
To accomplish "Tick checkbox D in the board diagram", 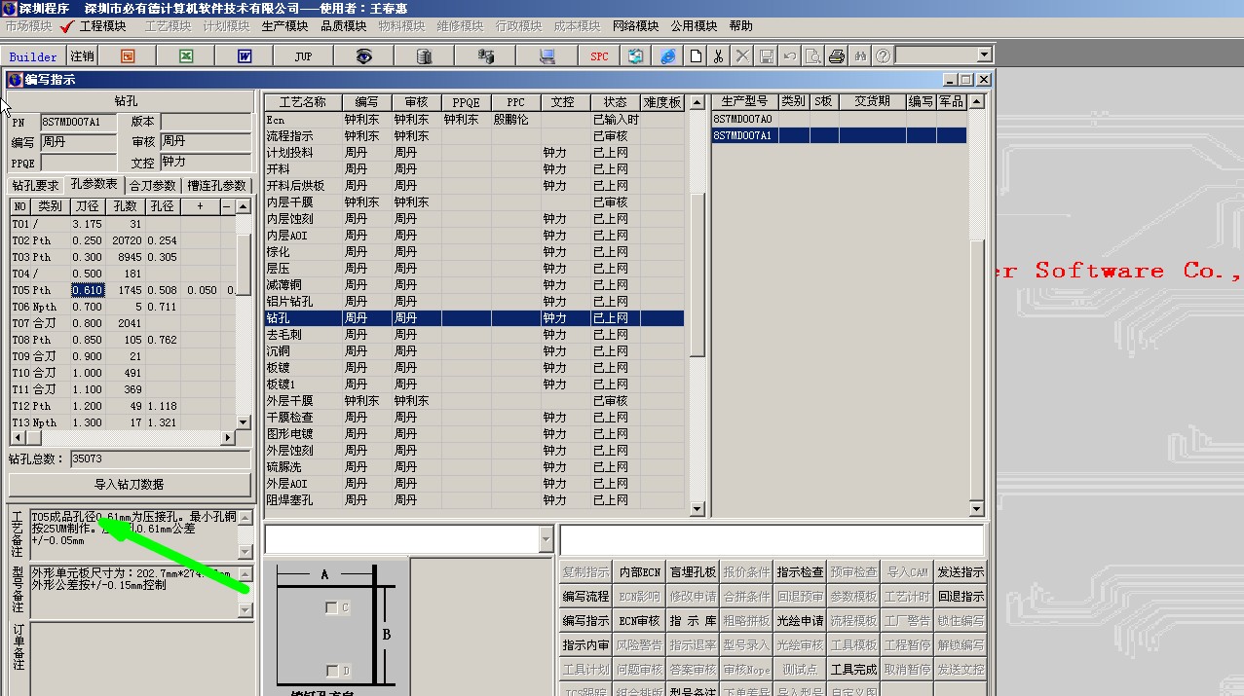I will click(331, 671).
